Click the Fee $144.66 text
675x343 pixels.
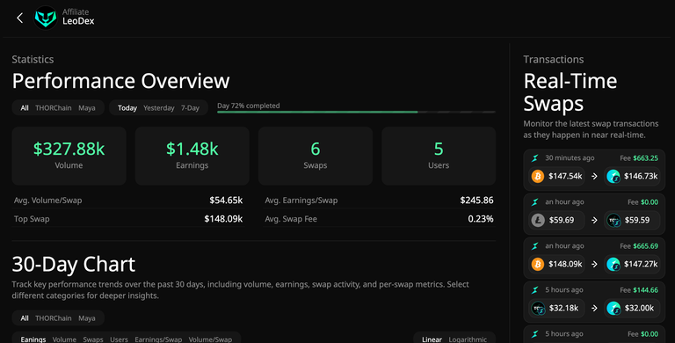[639, 290]
